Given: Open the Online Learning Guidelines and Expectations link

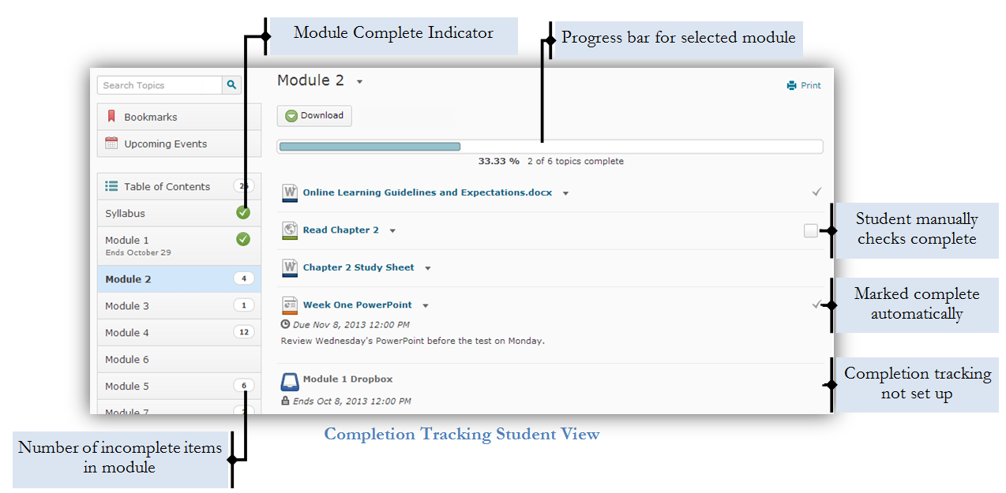Looking at the screenshot, I should 427,192.
